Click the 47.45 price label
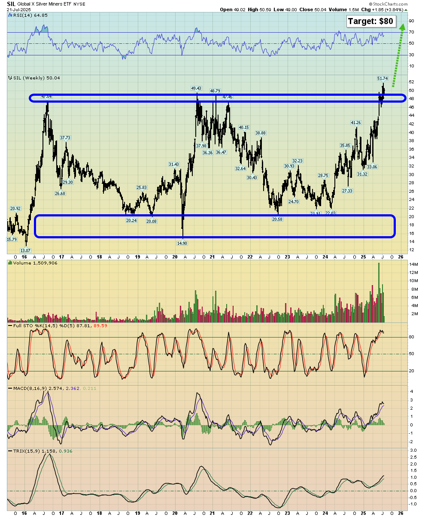 pyautogui.click(x=228, y=97)
